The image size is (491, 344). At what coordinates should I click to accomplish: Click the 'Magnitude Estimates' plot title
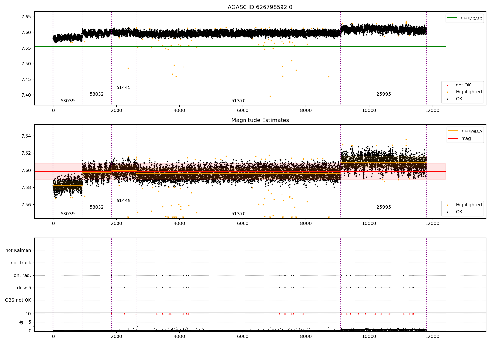click(x=260, y=120)
